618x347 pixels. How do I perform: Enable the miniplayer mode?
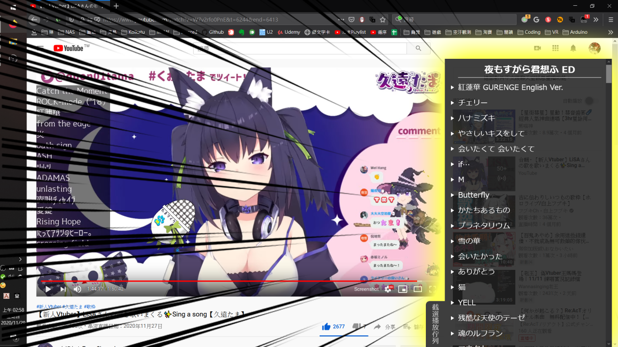tap(402, 289)
